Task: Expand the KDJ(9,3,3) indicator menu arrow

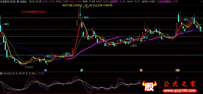Action: pos(2,74)
